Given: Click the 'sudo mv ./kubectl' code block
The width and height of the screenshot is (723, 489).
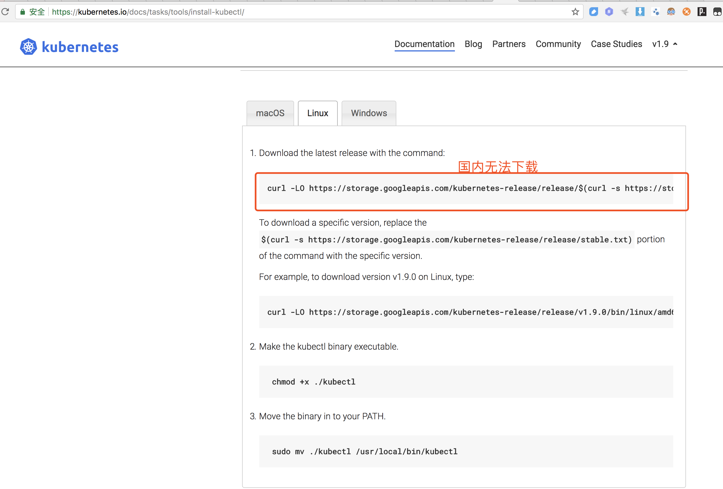Looking at the screenshot, I should 466,451.
